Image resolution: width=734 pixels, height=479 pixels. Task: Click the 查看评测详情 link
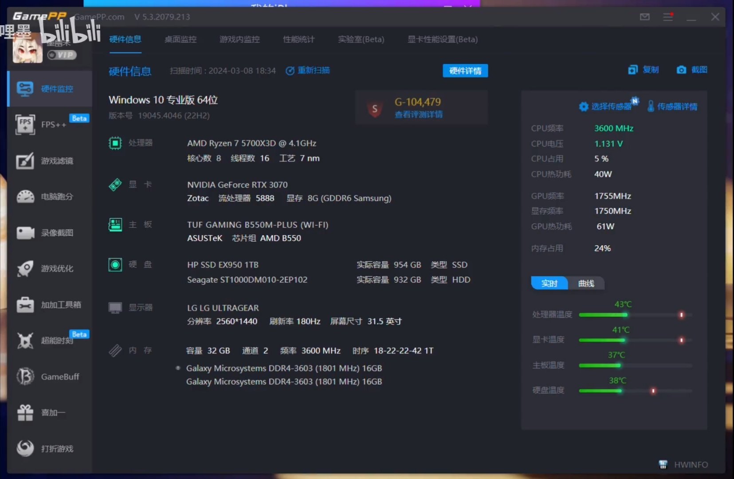point(419,114)
